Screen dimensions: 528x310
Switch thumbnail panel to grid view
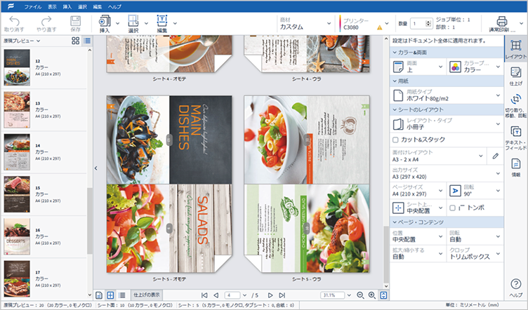coord(75,41)
